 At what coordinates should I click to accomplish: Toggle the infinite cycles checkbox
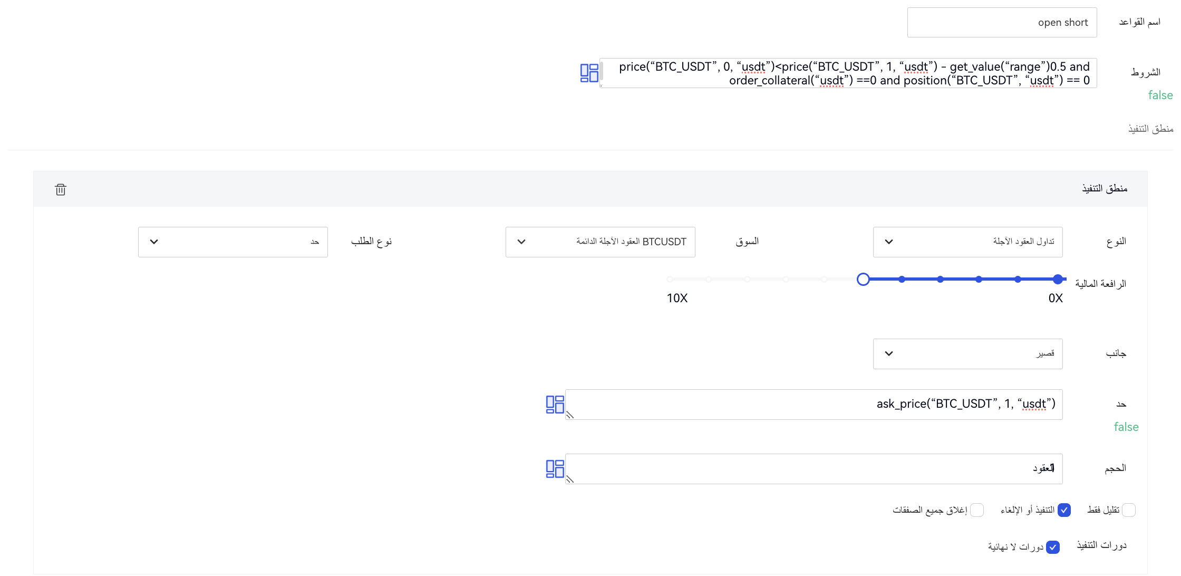click(1053, 547)
